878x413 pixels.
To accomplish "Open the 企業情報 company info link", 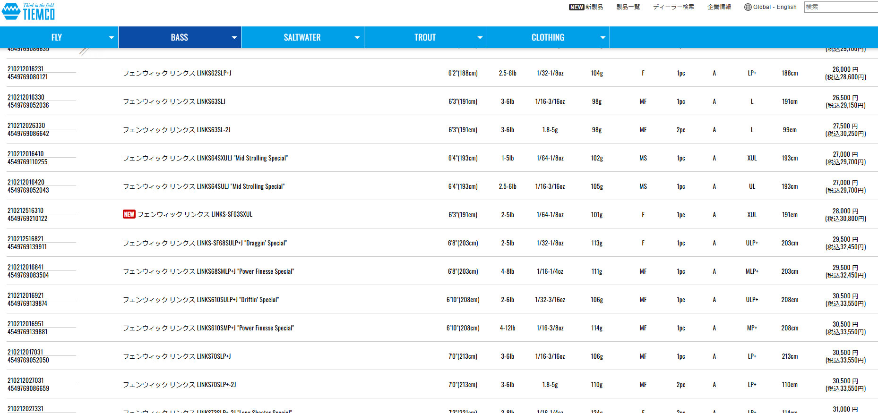I will tap(719, 7).
